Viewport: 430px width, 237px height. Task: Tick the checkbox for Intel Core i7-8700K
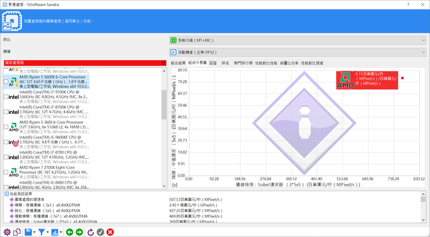[6, 112]
